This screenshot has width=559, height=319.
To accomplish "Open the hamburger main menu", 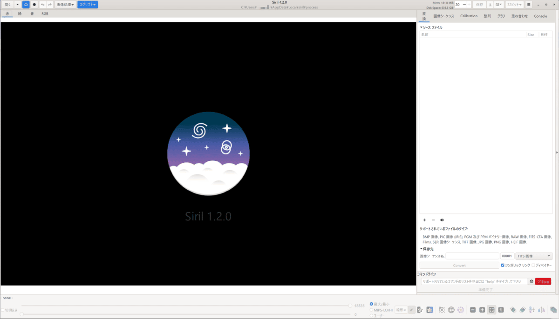I will [x=529, y=4].
